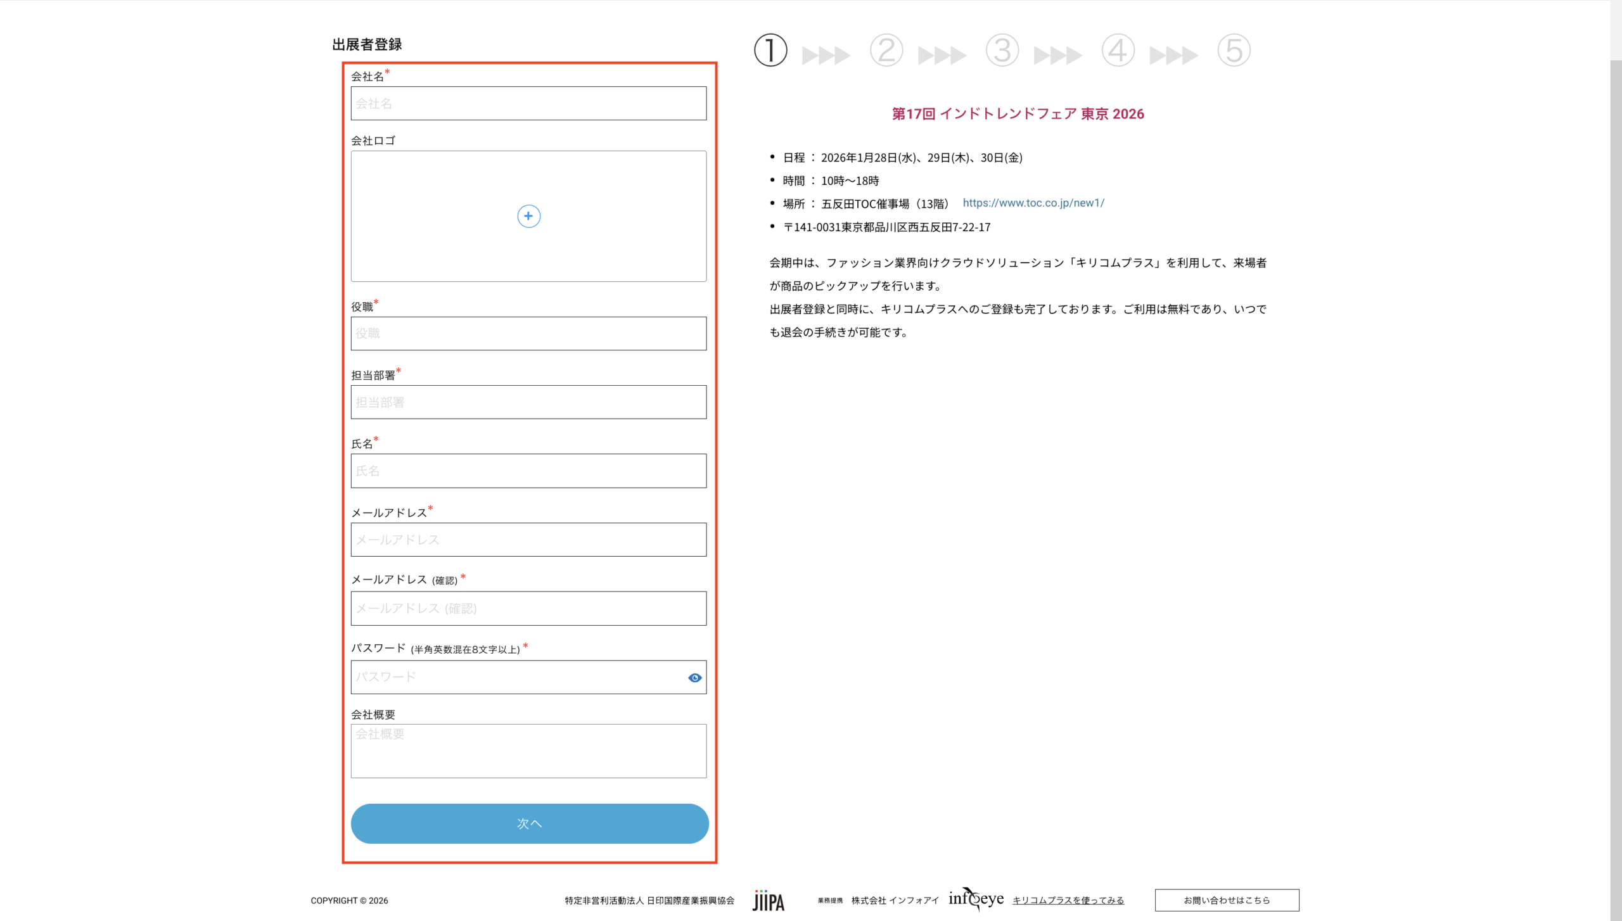This screenshot has width=1622, height=921.
Task: Click the 会社概要 text area
Action: click(x=528, y=751)
